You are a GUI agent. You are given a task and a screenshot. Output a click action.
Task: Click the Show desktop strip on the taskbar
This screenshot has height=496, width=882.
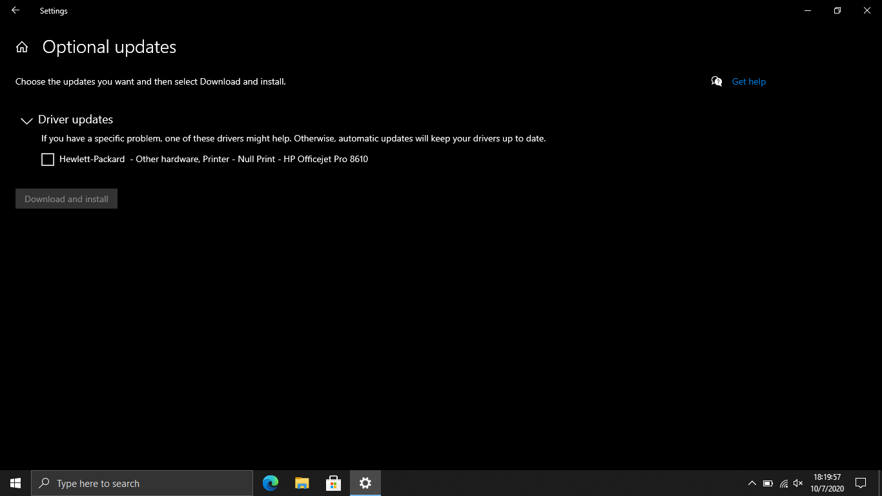pyautogui.click(x=880, y=483)
